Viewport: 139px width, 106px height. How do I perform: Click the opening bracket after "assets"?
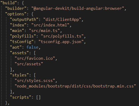click(35, 53)
